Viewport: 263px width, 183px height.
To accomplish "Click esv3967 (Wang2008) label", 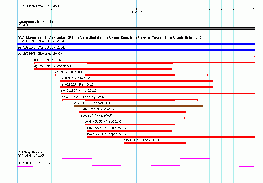I will click(96, 115).
